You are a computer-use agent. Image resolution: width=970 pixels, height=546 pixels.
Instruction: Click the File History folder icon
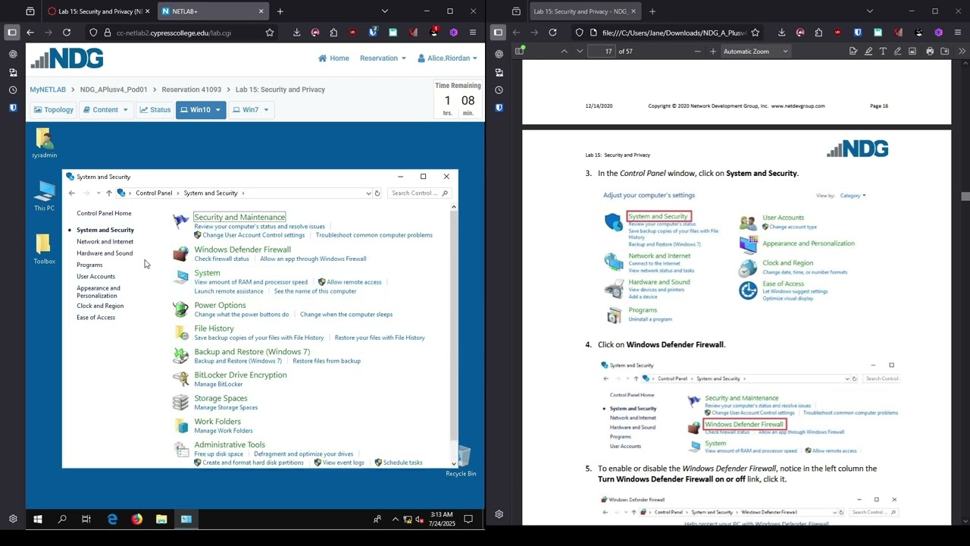(180, 332)
